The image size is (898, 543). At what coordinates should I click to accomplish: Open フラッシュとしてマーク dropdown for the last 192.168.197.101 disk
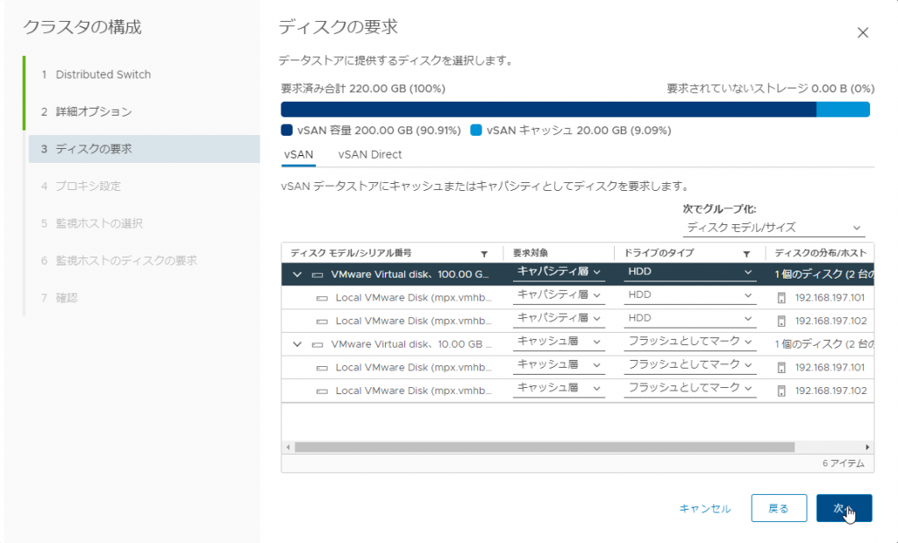tap(689, 365)
